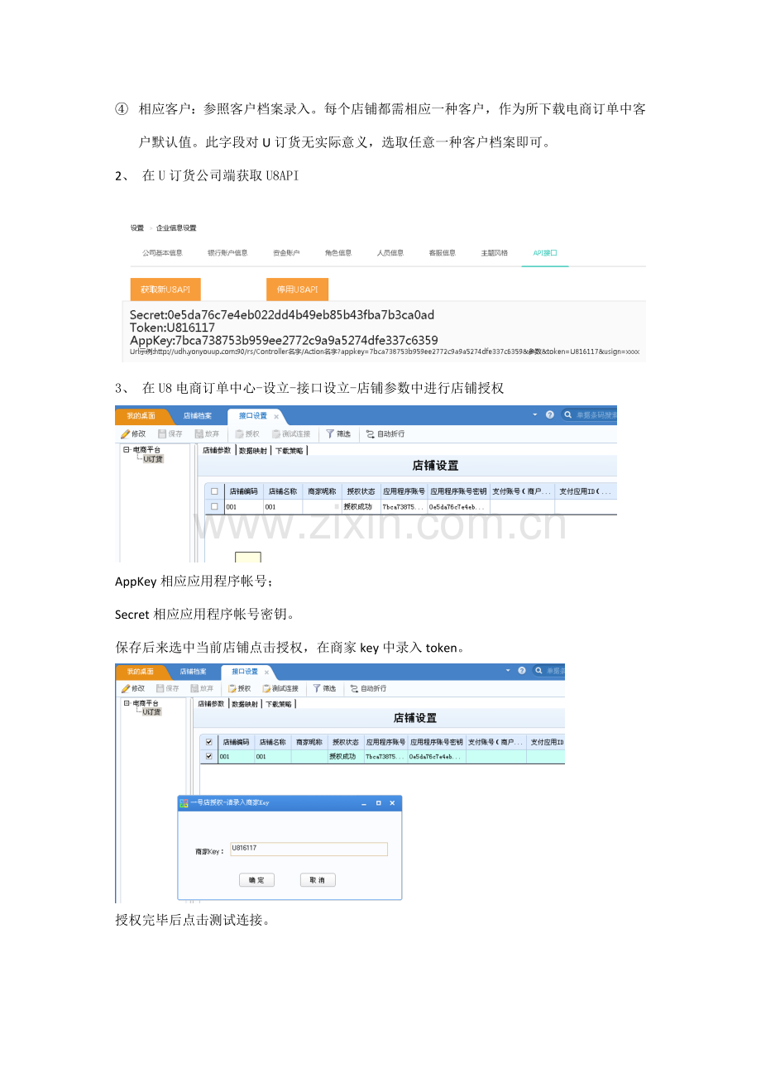
Task: Tick the unchecked header checkbox beside 店铺编码
Action: (x=214, y=491)
